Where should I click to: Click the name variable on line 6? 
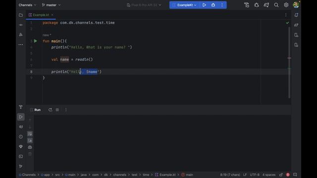pyautogui.click(x=64, y=59)
